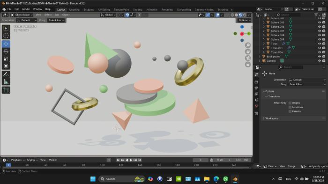Open the outliner filter funnel icon
Screen dimensions: 328x184
316,15
